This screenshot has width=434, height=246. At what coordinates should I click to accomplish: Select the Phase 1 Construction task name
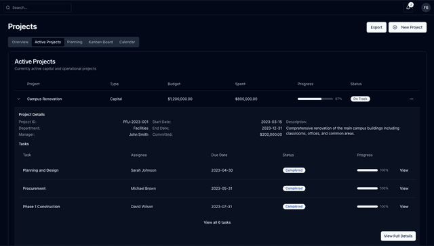(41, 207)
